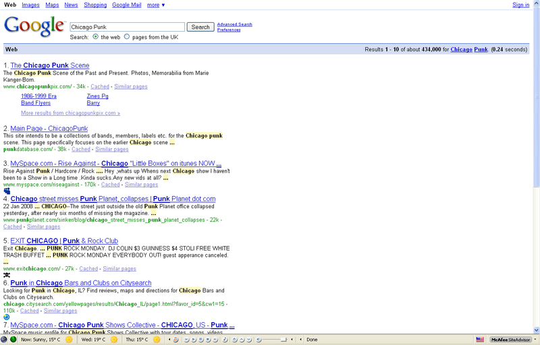Viewport: 540px width, 345px height.
Task: Click the skull icon below EXIT CHICAGO result
Action: [7, 275]
